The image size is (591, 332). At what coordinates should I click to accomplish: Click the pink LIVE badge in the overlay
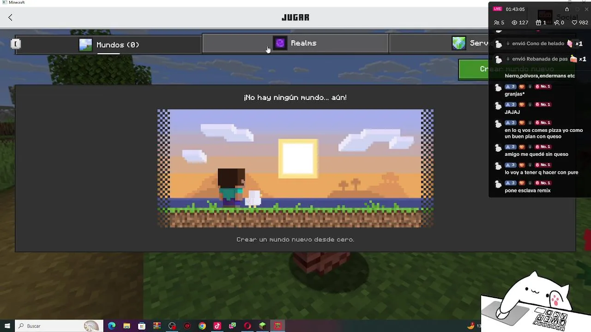497,9
